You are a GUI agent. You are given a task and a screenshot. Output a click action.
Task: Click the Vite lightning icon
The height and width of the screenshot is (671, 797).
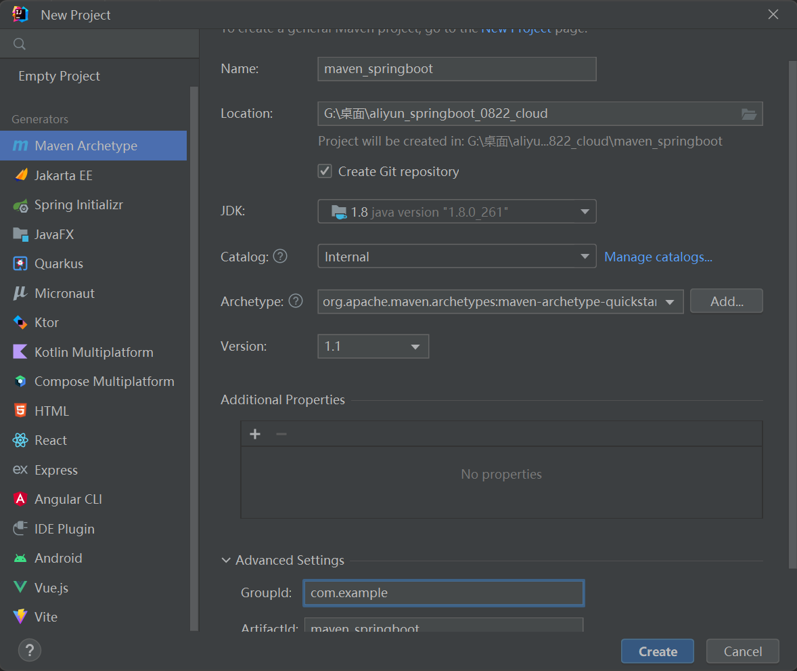20,617
